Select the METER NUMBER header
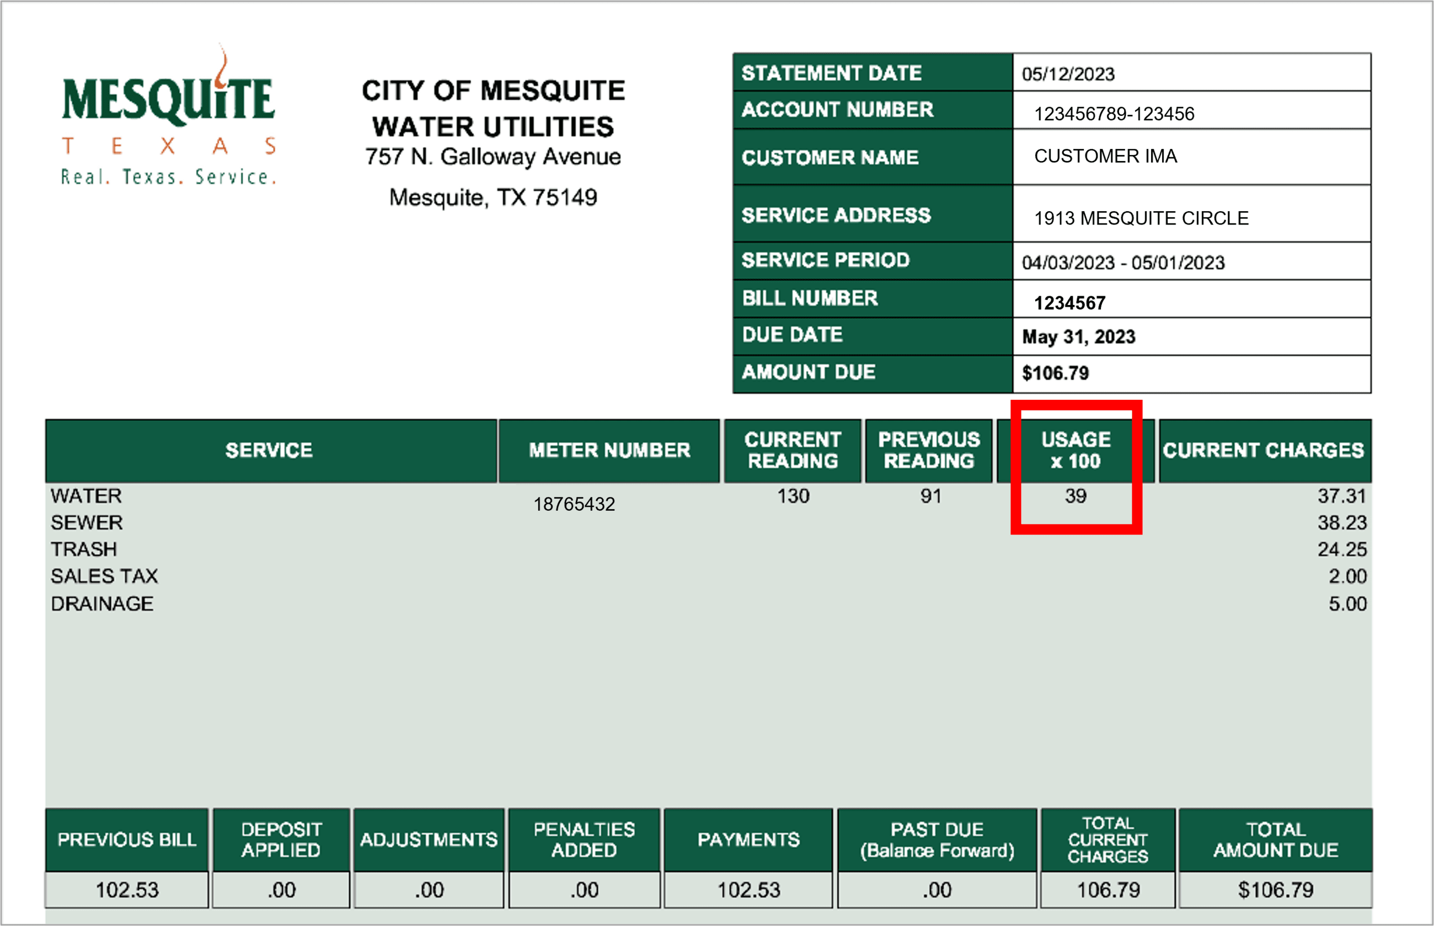Screen dimensions: 1434x926 [608, 450]
